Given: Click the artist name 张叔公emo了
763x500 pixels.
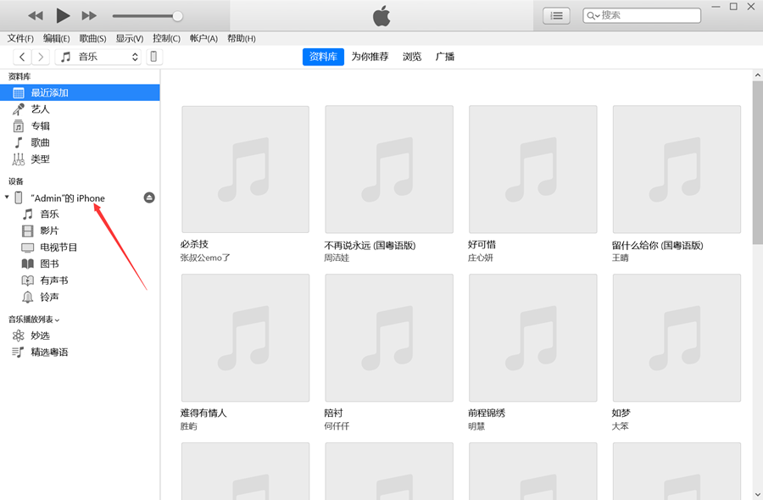Looking at the screenshot, I should pos(205,258).
